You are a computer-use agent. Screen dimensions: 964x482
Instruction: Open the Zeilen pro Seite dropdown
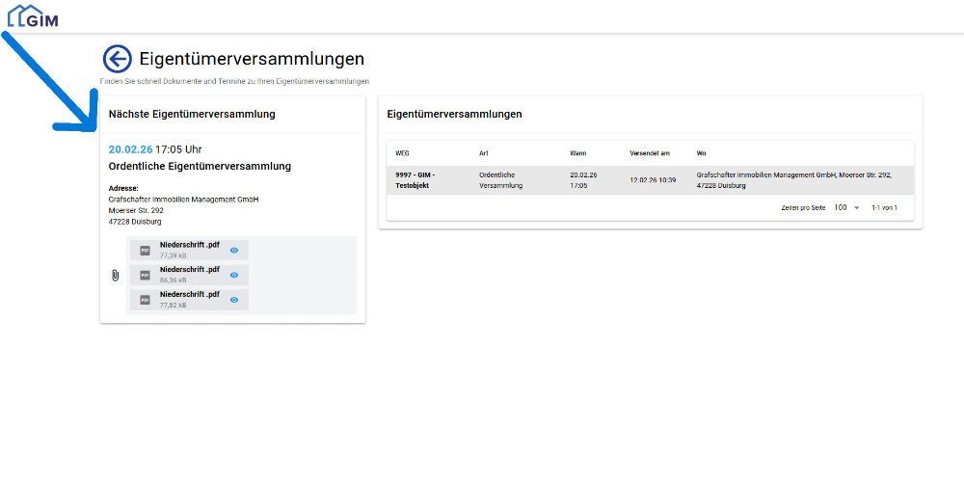click(x=847, y=207)
